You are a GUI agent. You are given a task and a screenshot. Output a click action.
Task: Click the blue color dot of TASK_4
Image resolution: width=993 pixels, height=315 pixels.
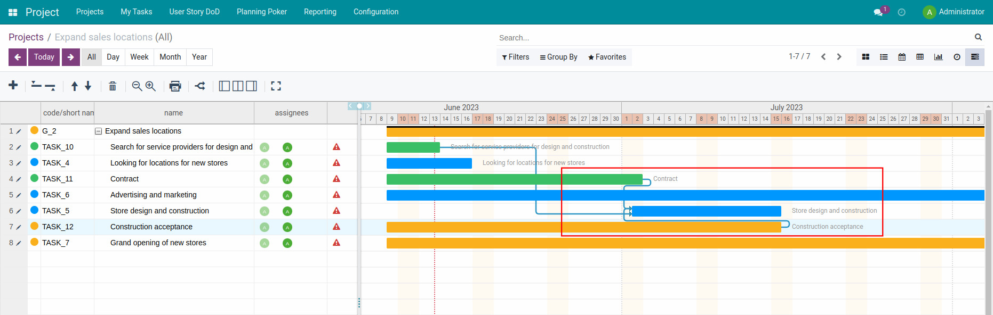[x=35, y=162]
